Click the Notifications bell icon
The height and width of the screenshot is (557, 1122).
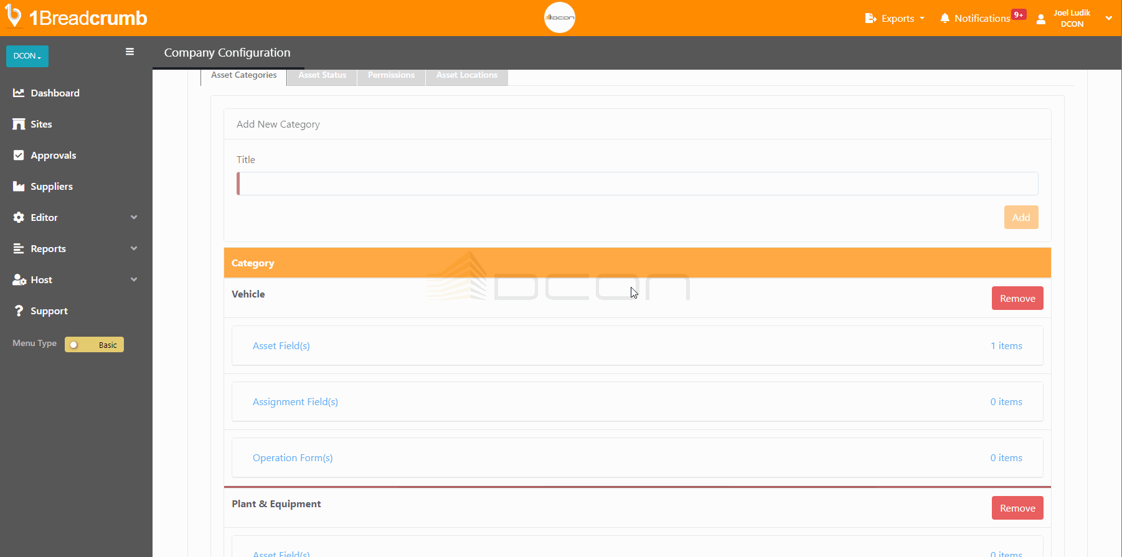pos(945,18)
